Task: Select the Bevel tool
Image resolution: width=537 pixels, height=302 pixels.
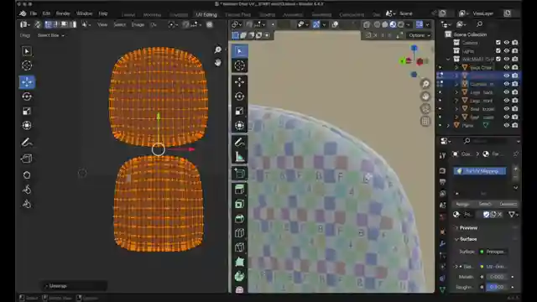Action: click(239, 219)
